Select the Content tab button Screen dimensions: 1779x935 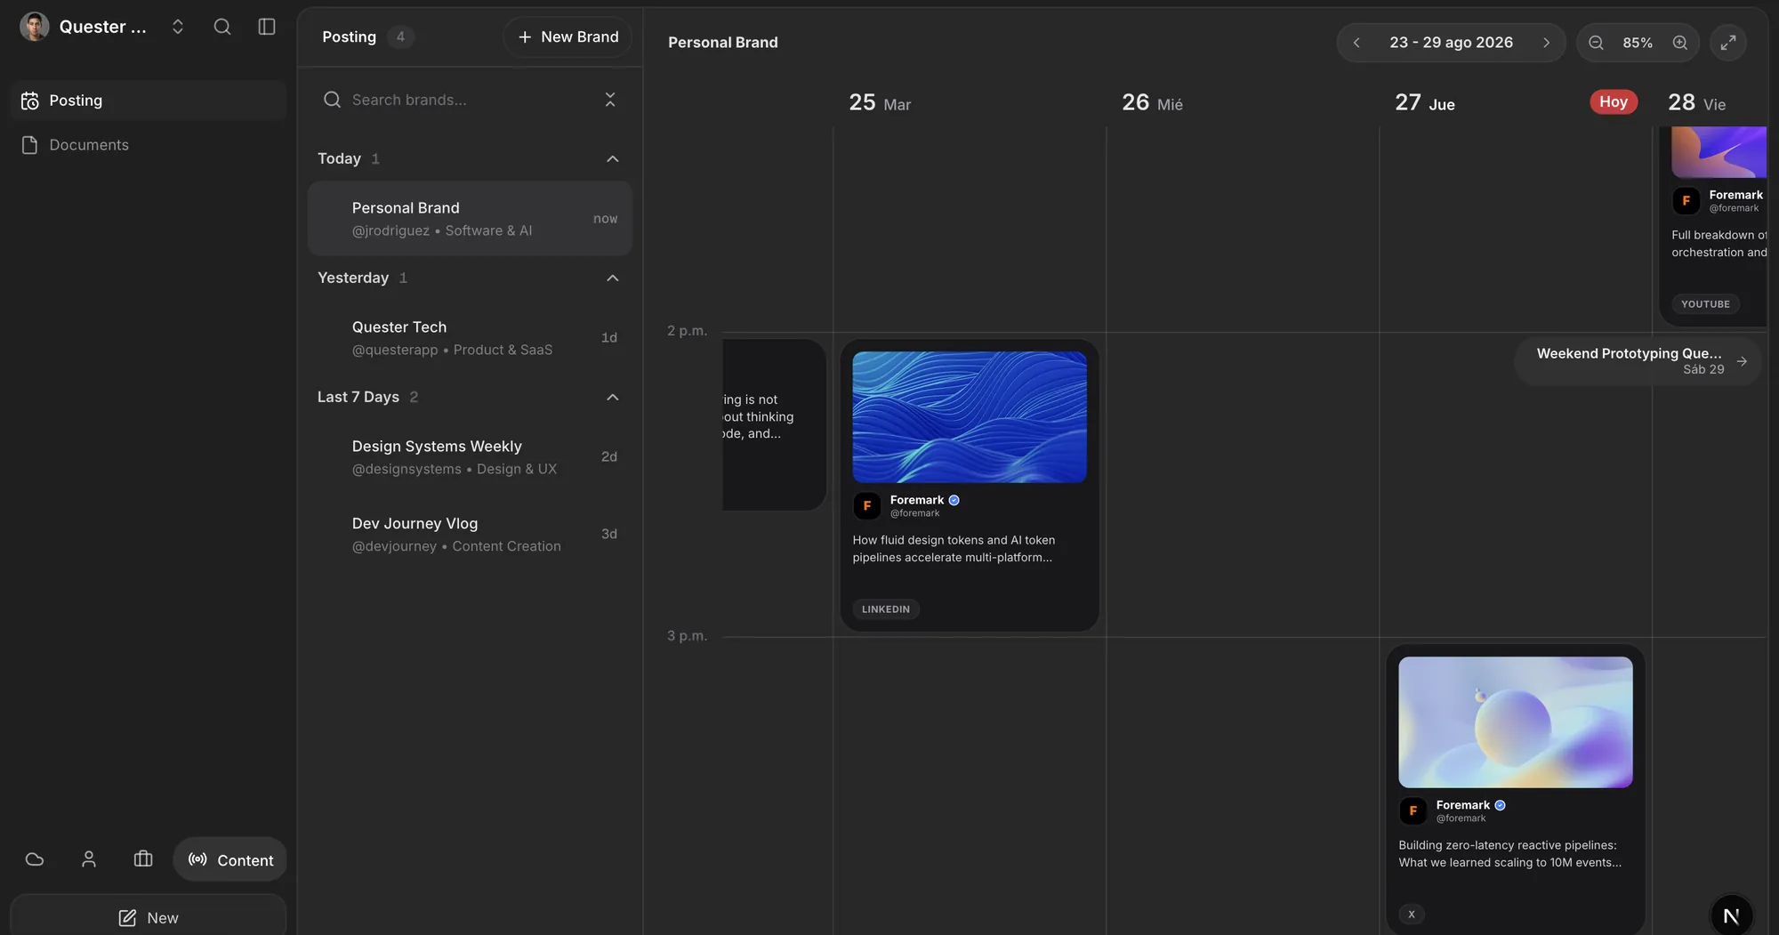[x=230, y=859]
